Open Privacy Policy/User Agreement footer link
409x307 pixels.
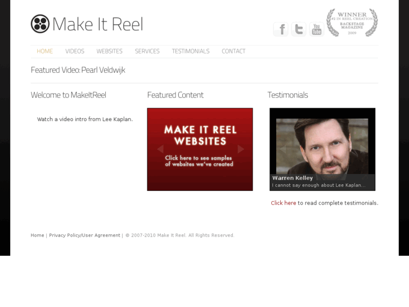pyautogui.click(x=84, y=235)
